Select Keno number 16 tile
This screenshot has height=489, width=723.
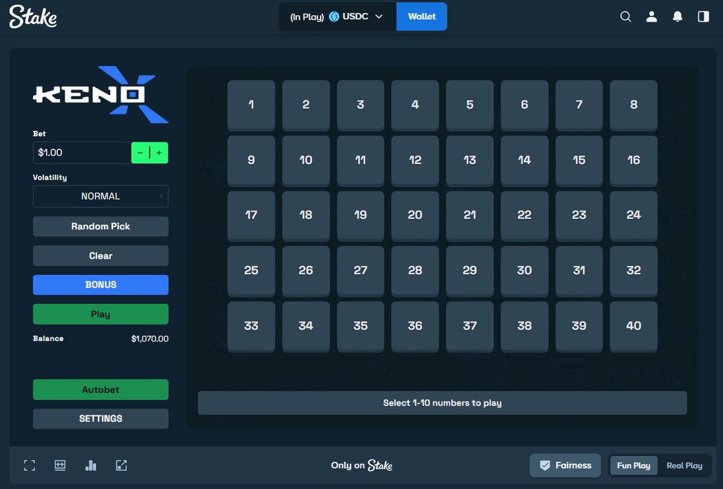pos(634,161)
